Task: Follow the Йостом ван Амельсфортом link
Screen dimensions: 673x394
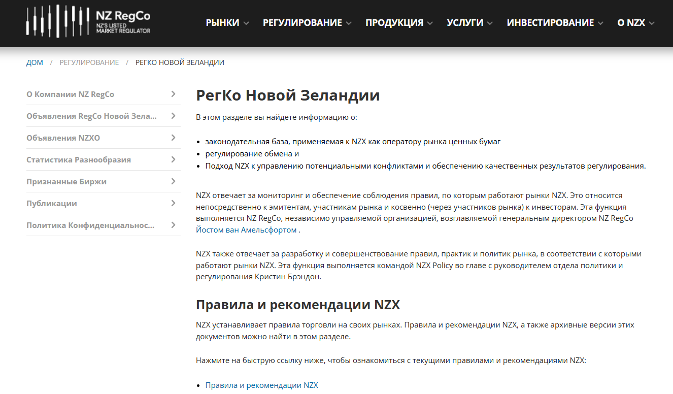Action: click(246, 230)
